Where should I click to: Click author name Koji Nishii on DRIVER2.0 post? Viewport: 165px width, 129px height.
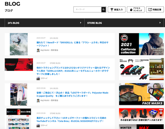(x=49, y=50)
